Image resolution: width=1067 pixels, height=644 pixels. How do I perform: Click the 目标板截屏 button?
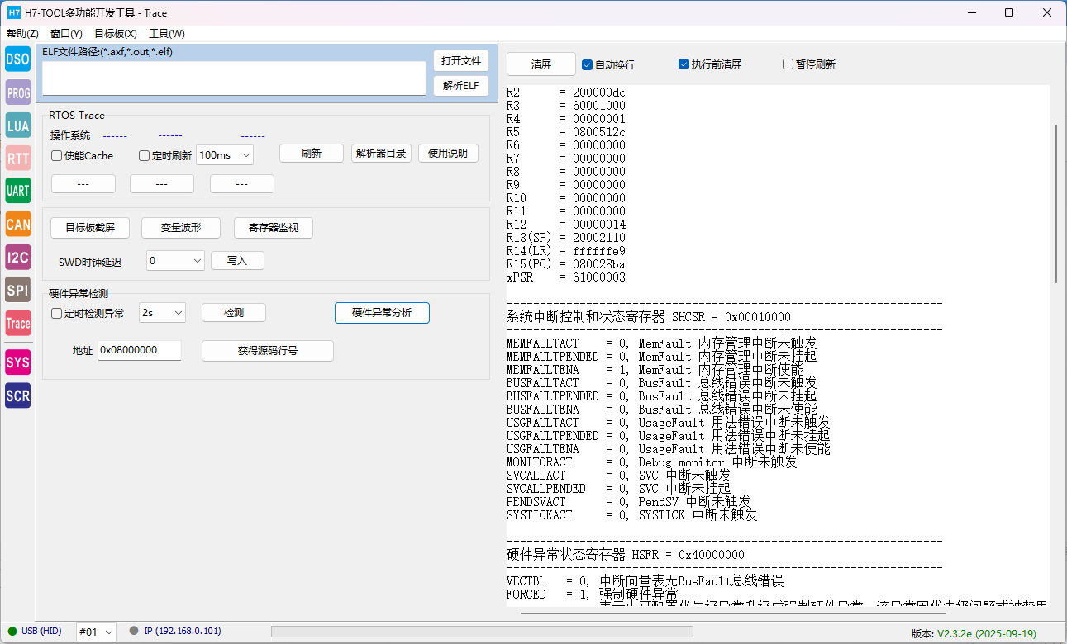tap(90, 228)
